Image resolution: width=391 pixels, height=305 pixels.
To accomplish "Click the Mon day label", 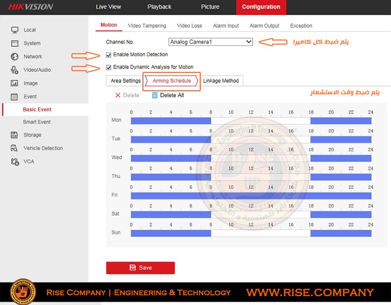I will pyautogui.click(x=116, y=120).
